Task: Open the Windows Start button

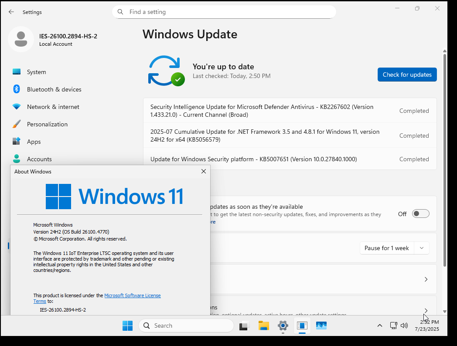Action: click(x=127, y=326)
